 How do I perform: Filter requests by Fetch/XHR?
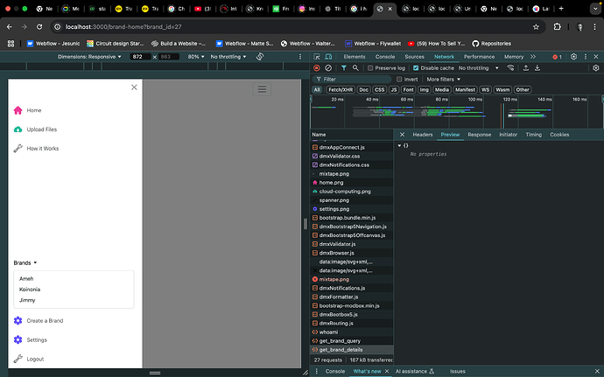(x=341, y=90)
